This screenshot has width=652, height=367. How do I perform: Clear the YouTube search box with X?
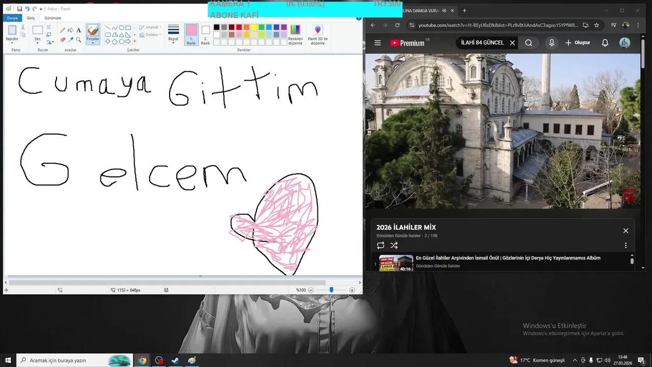tap(512, 43)
